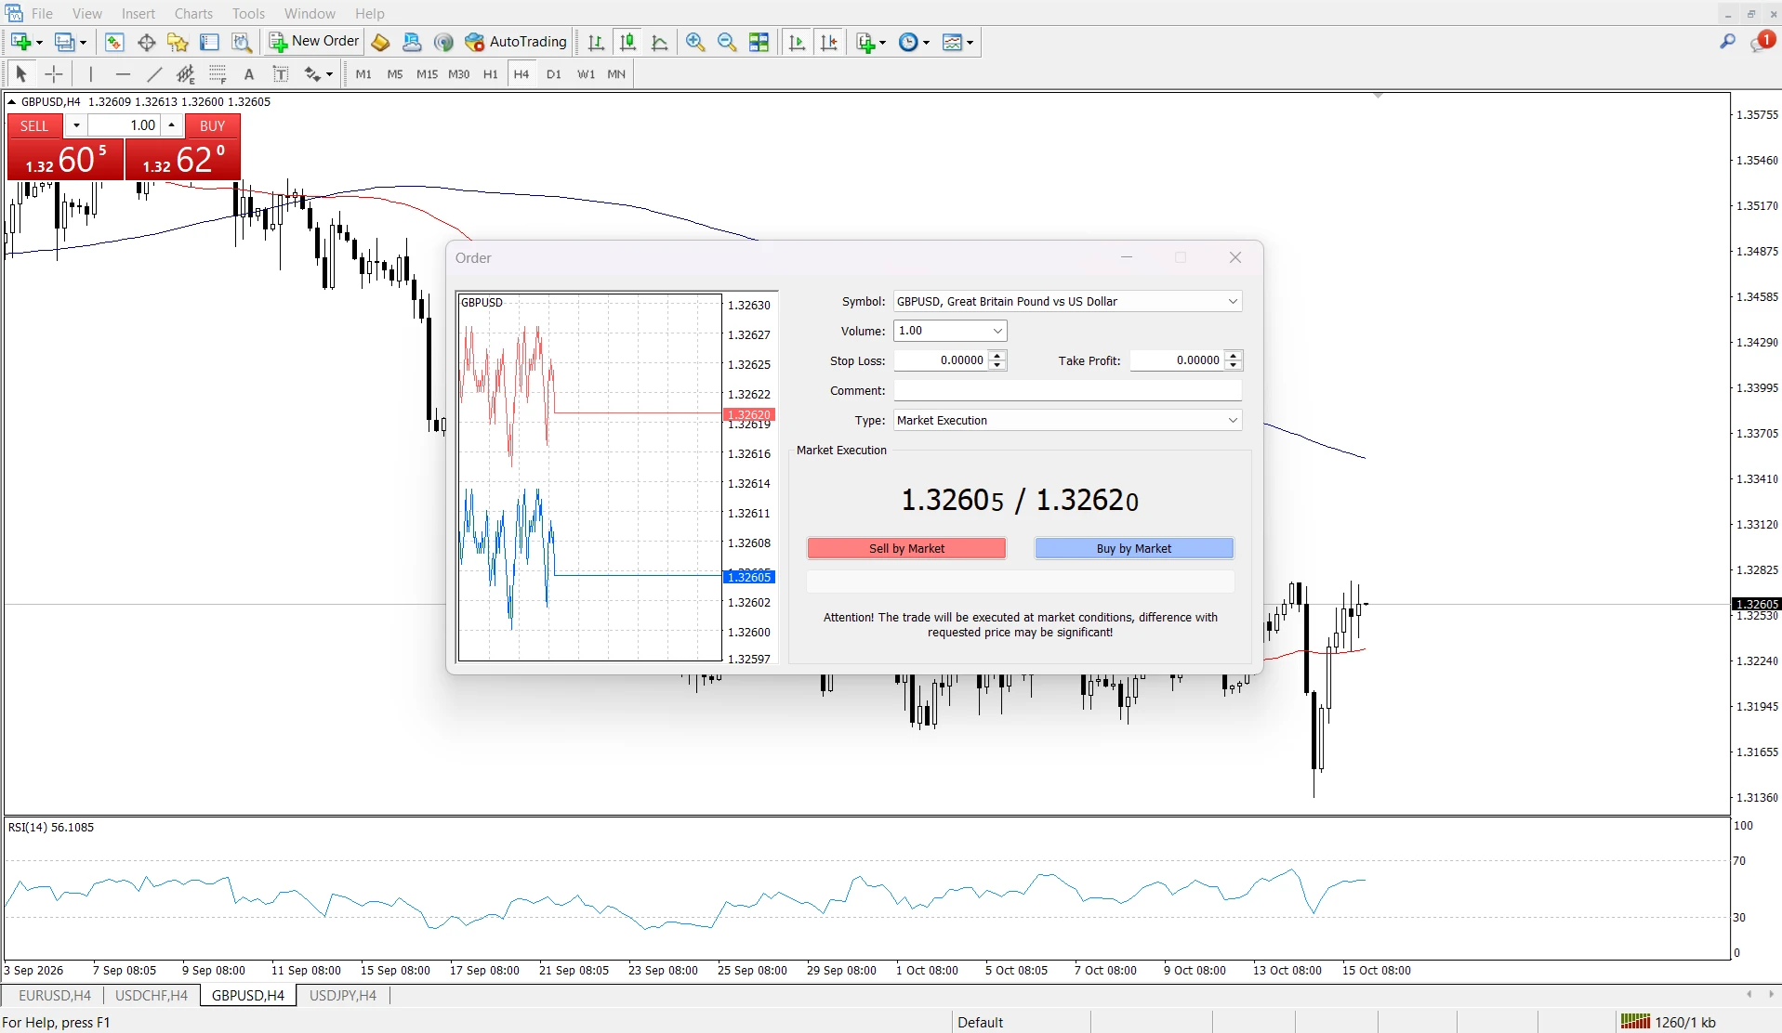Click the Sell by Market button
This screenshot has height=1033, width=1782.
coord(906,548)
